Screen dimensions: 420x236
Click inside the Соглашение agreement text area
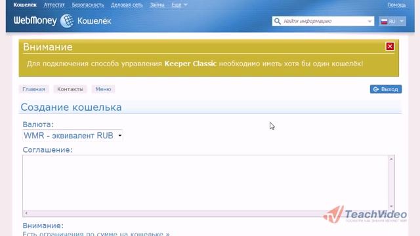205,183
